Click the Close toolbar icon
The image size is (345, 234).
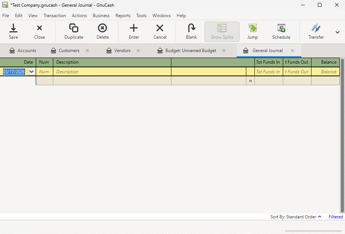click(39, 31)
